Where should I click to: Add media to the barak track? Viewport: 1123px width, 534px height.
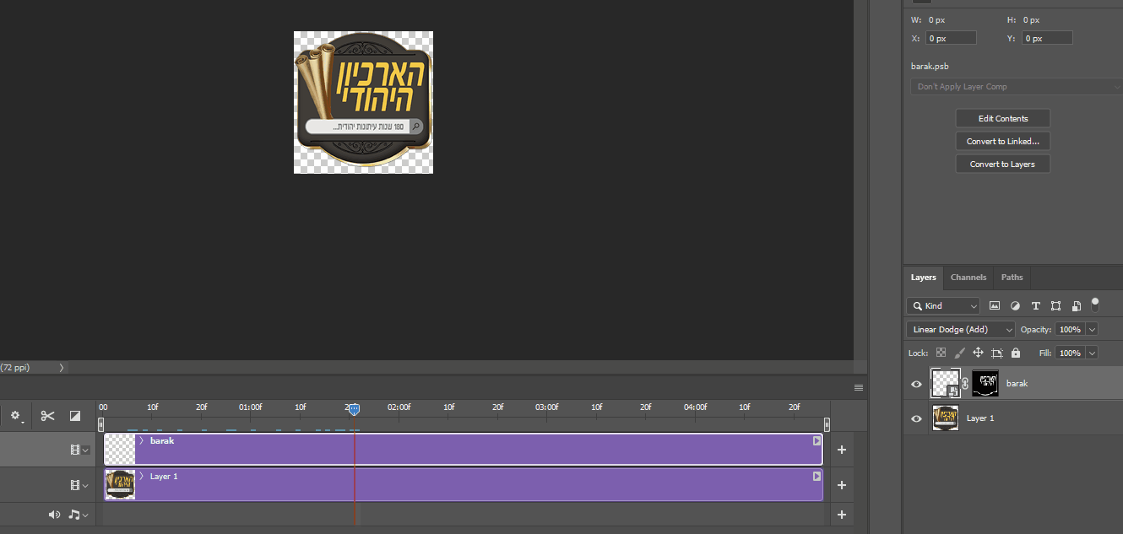click(x=842, y=450)
